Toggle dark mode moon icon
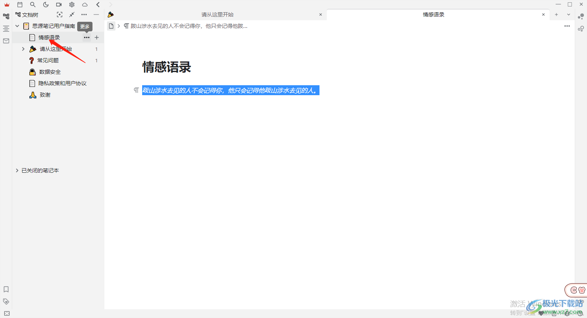This screenshot has height=318, width=587. point(46,5)
